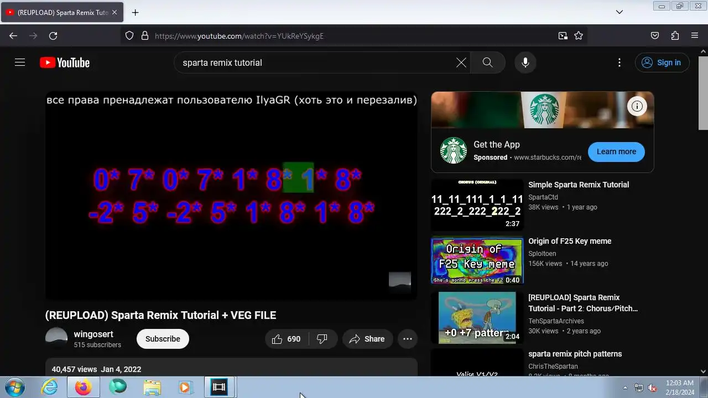This screenshot has width=708, height=398.
Task: Open the taskbar clock showing 12:03 AM
Action: 680,387
